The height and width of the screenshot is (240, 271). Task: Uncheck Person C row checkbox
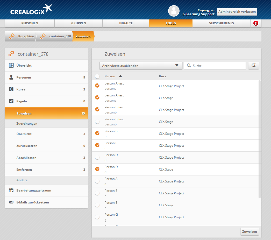[x=97, y=145]
